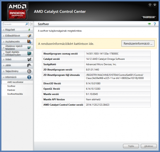Click the 'Catalyst verzió' label
This screenshot has height=152, width=160.
pyautogui.click(x=52, y=59)
